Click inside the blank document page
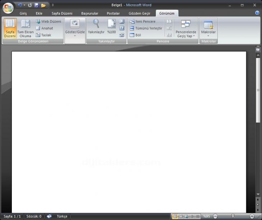The image size is (262, 220). 129,132
